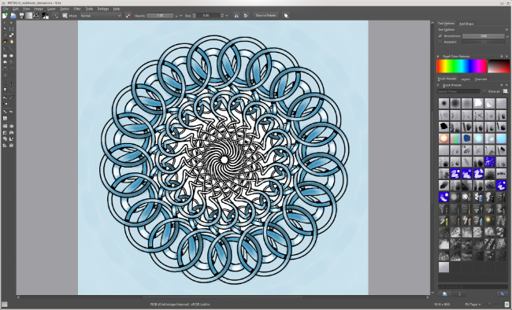512x310 pixels.
Task: Float the Small Color Selector docker
Action: (x=502, y=57)
